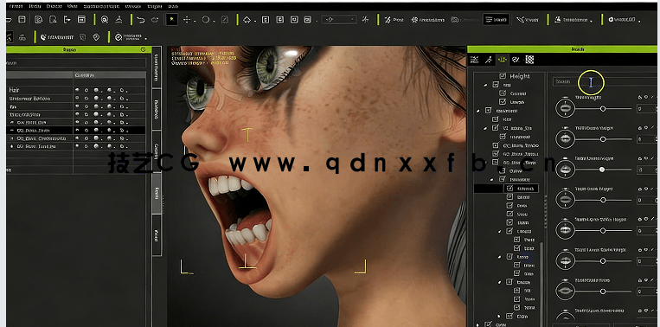Screen dimensions: 660x327
Task: Select the Scale tool beside Rotate
Action: pos(225,20)
